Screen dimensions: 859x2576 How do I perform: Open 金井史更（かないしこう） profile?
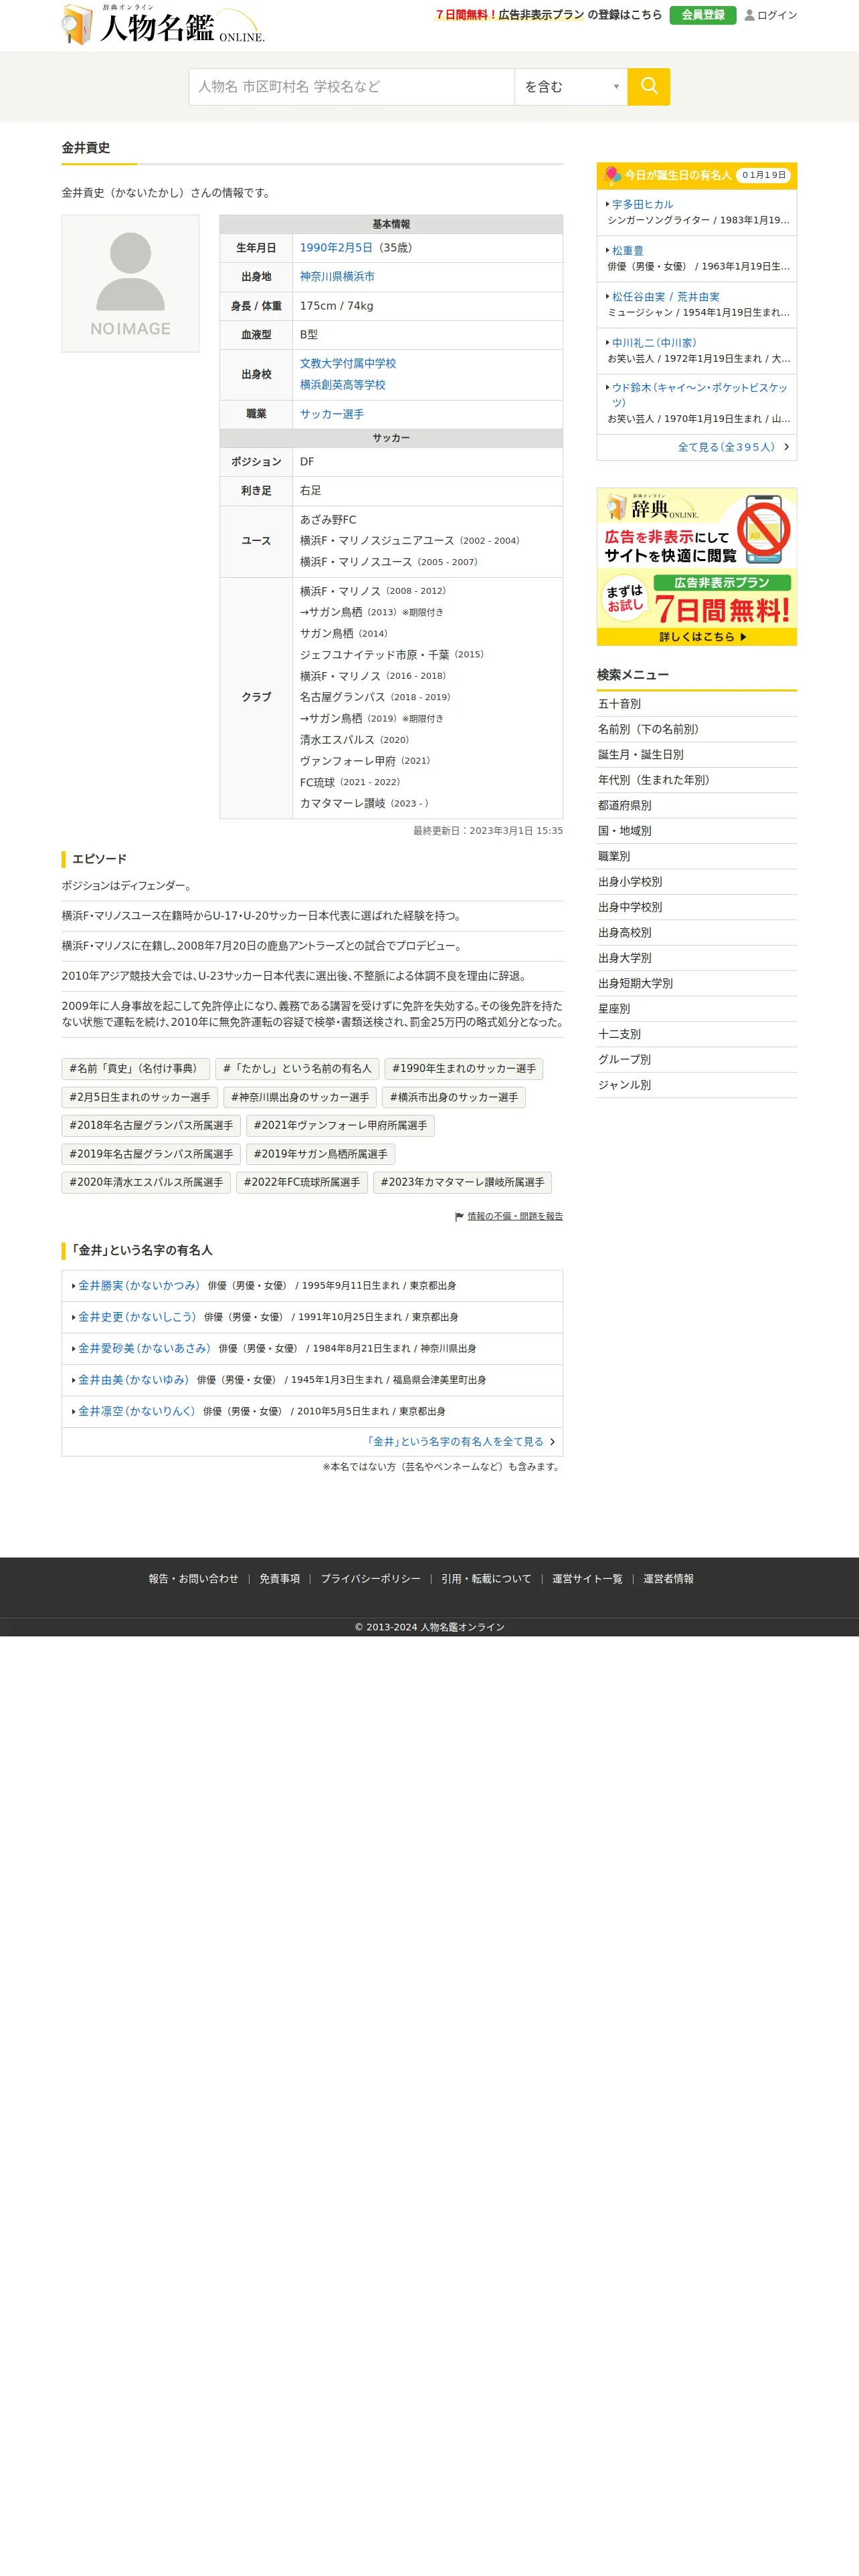pos(137,1317)
